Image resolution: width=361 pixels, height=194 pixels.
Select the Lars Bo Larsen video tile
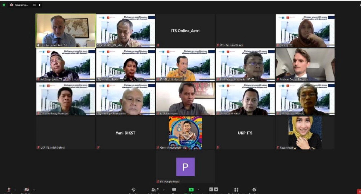[66, 31]
